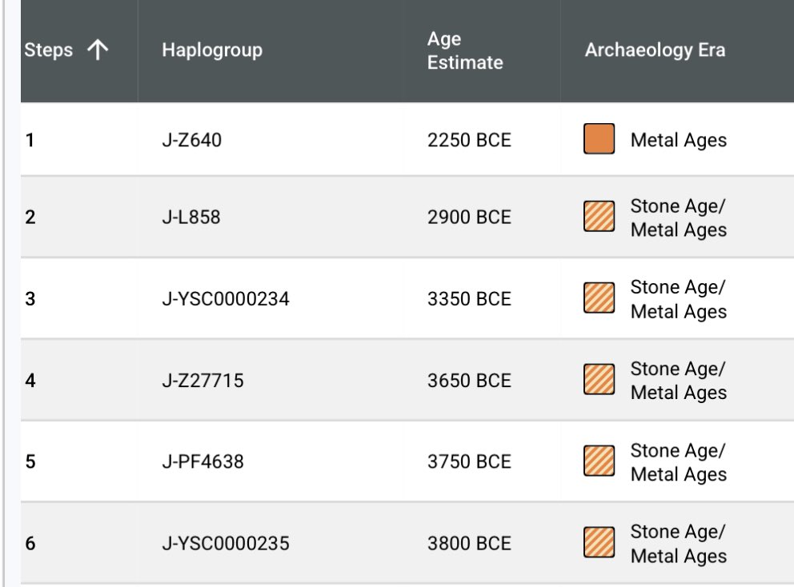The image size is (794, 587).
Task: Click striped era swatch in J-YSC0000234 row
Action: click(x=600, y=299)
